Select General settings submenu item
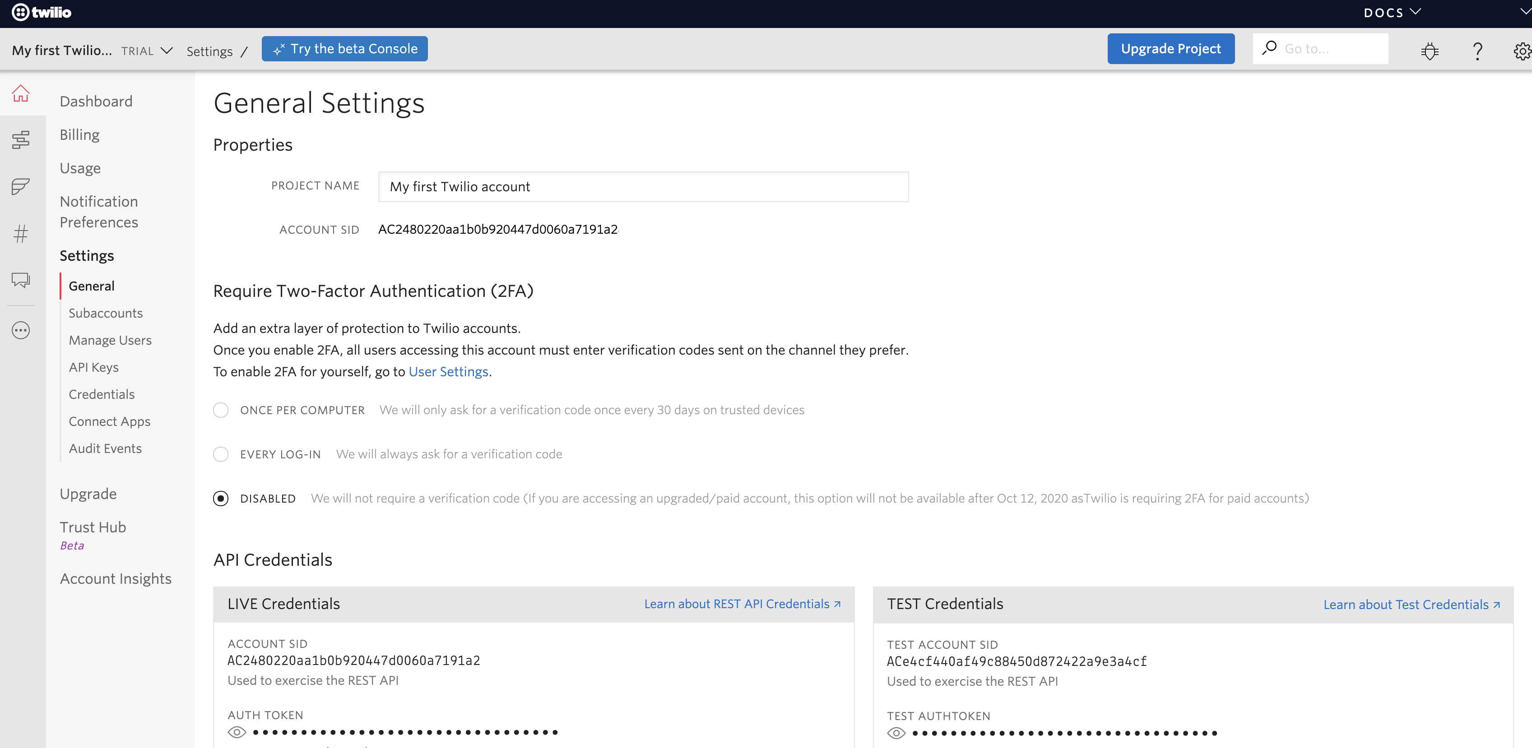1532x748 pixels. tap(92, 286)
